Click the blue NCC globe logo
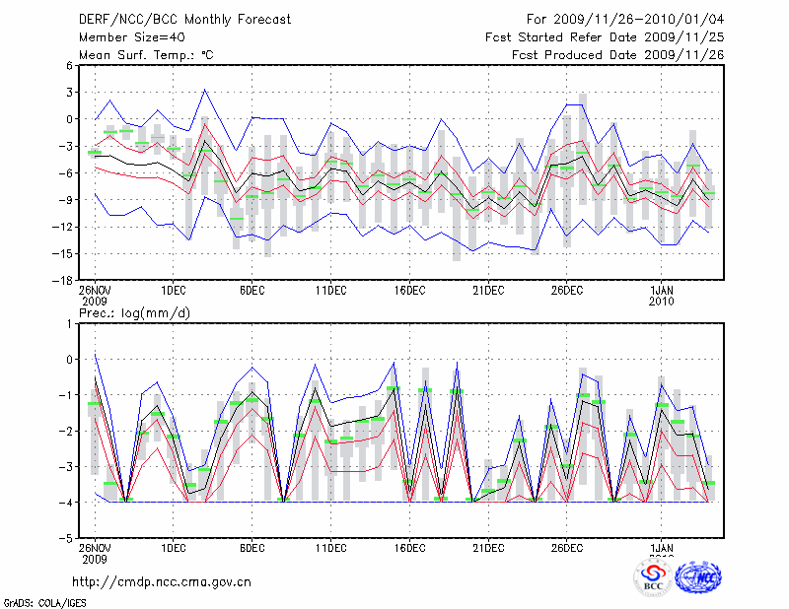The image size is (789, 609). pos(697,578)
